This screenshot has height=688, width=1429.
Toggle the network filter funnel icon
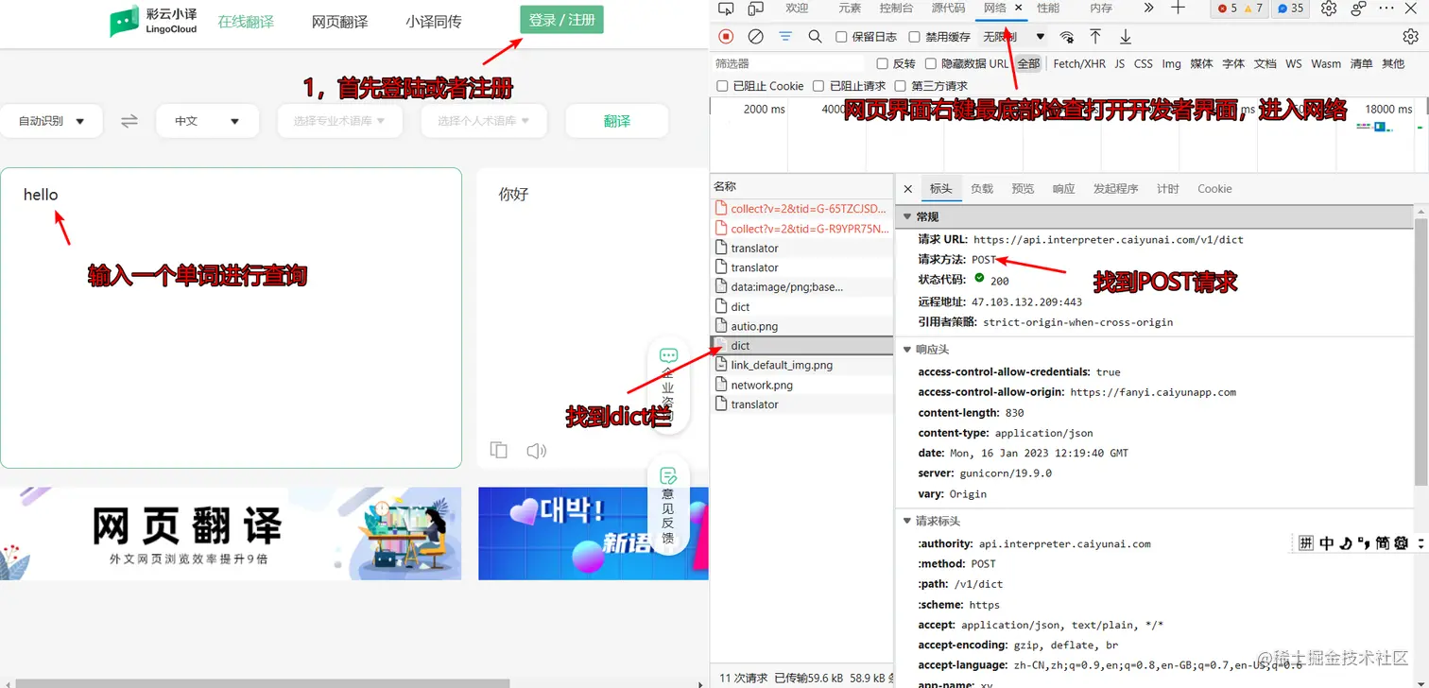coord(785,37)
